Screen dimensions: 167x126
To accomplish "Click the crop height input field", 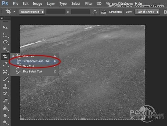I will coord(80,12).
